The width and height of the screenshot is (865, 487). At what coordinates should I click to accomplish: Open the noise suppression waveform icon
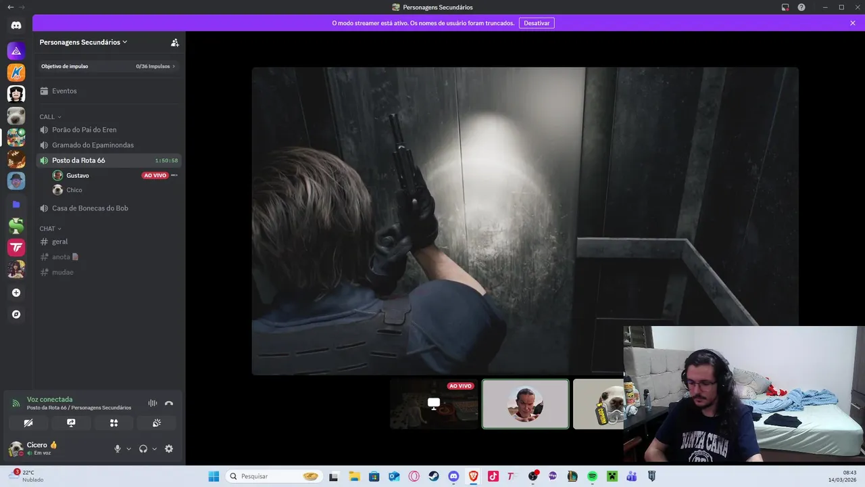pos(153,403)
